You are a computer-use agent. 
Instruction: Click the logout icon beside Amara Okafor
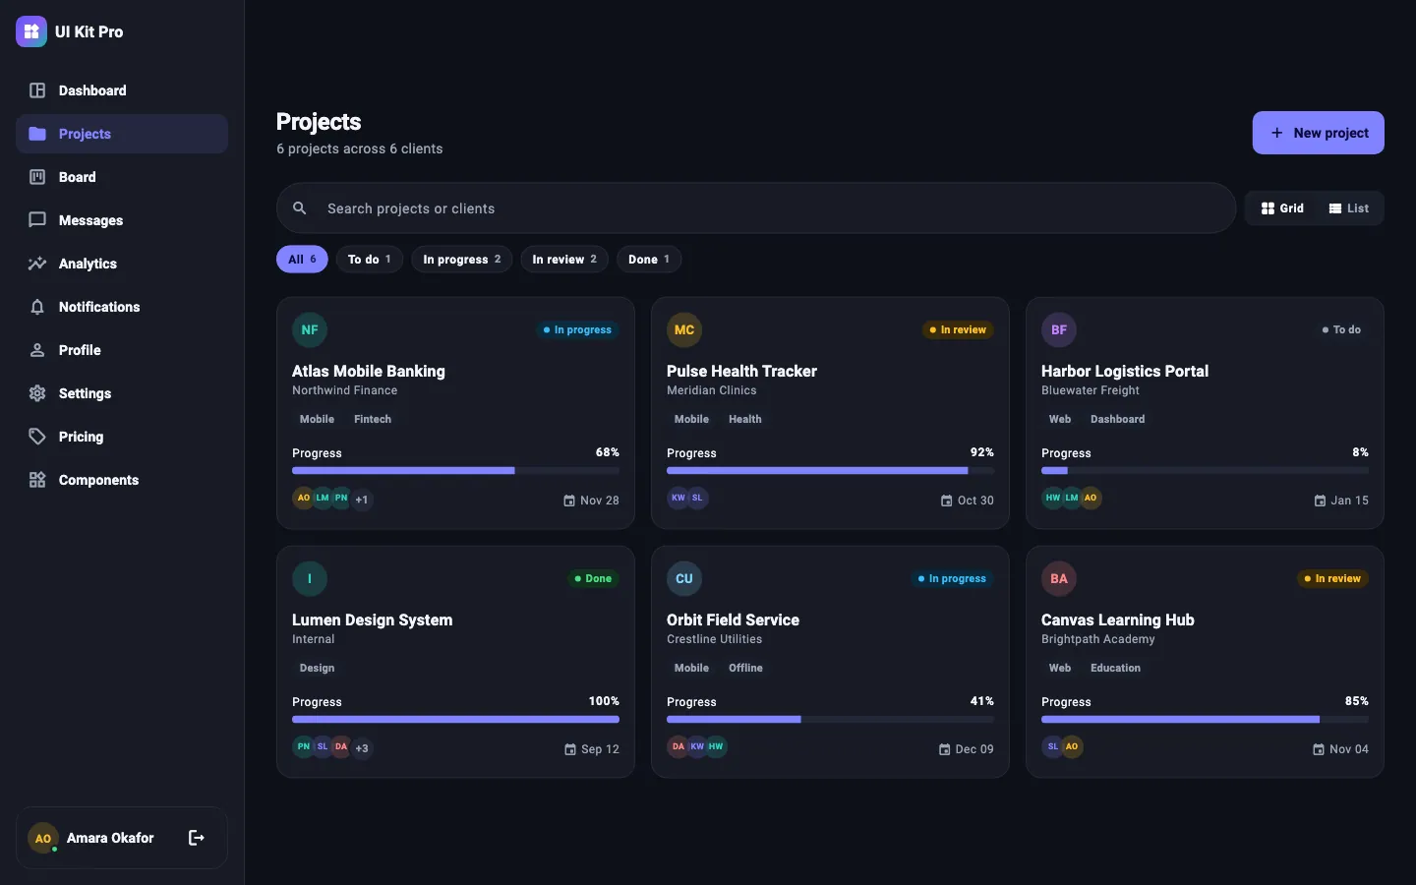(x=197, y=838)
